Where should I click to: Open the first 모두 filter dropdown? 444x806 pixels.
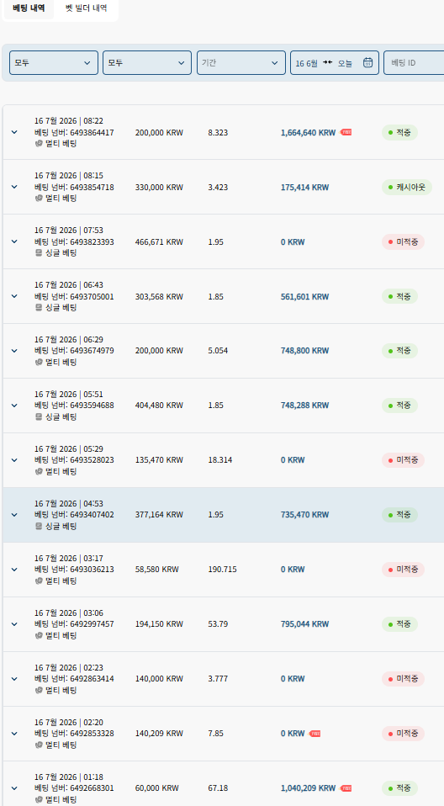(x=54, y=63)
